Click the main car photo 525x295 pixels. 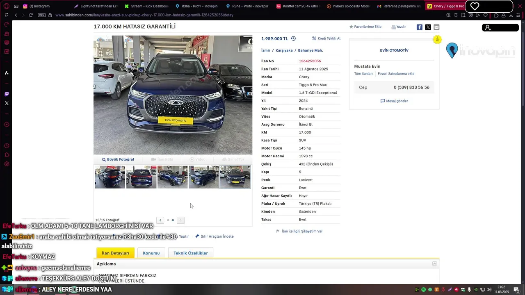pos(173,95)
